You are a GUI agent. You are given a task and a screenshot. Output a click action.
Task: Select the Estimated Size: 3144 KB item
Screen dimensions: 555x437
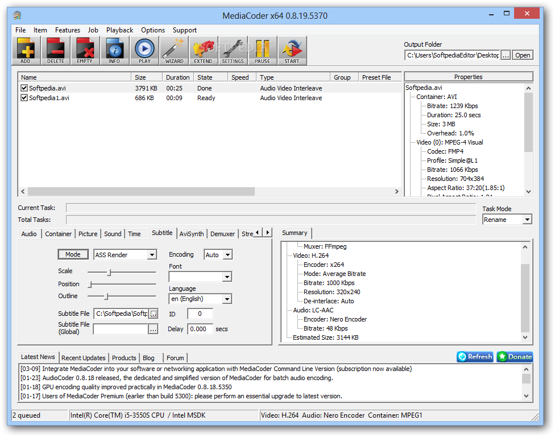[x=326, y=337]
